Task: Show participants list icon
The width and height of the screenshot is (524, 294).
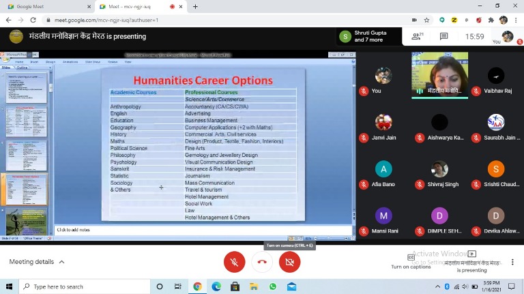Action: pyautogui.click(x=416, y=37)
